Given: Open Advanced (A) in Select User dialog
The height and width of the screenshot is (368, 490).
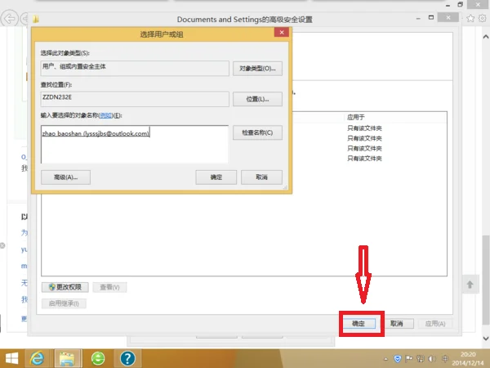Looking at the screenshot, I should point(65,177).
